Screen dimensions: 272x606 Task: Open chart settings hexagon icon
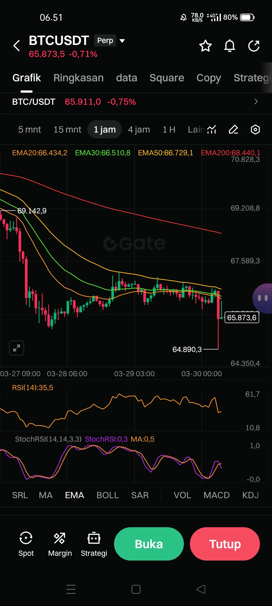255,130
